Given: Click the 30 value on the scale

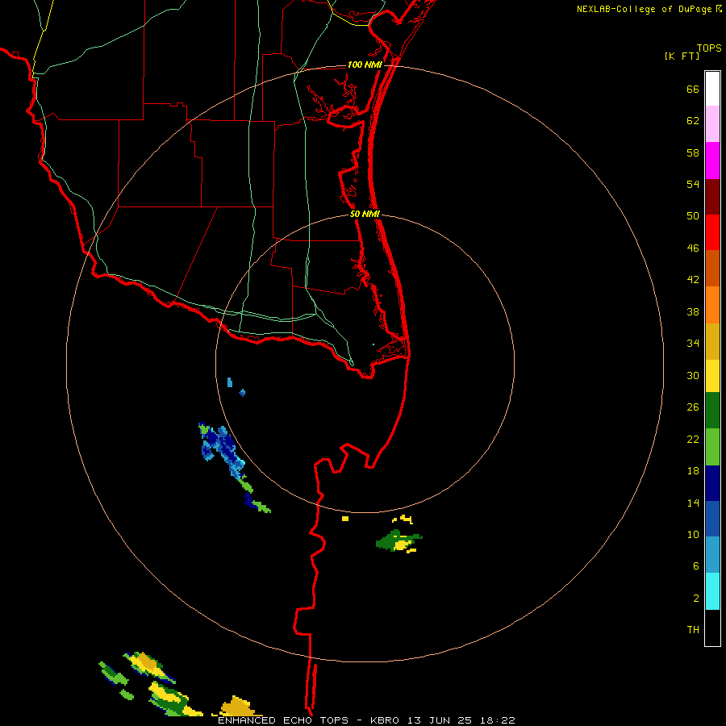Looking at the screenshot, I should click(693, 375).
